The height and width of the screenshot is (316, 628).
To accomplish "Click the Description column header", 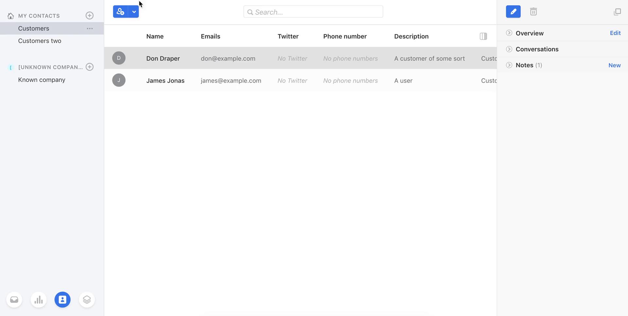I will coord(411,36).
